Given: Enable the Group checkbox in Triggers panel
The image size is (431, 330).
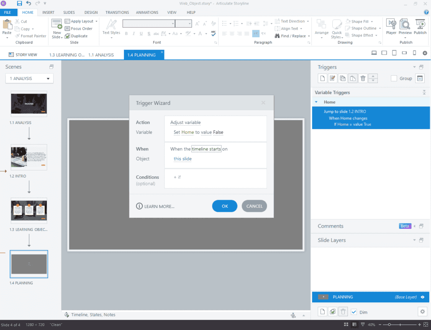Looking at the screenshot, I should (394, 78).
